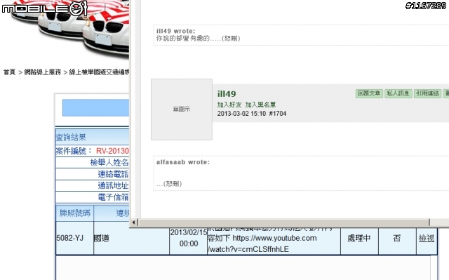Click the 回覆文章 button on ill49's post
The width and height of the screenshot is (449, 280).
click(x=369, y=93)
